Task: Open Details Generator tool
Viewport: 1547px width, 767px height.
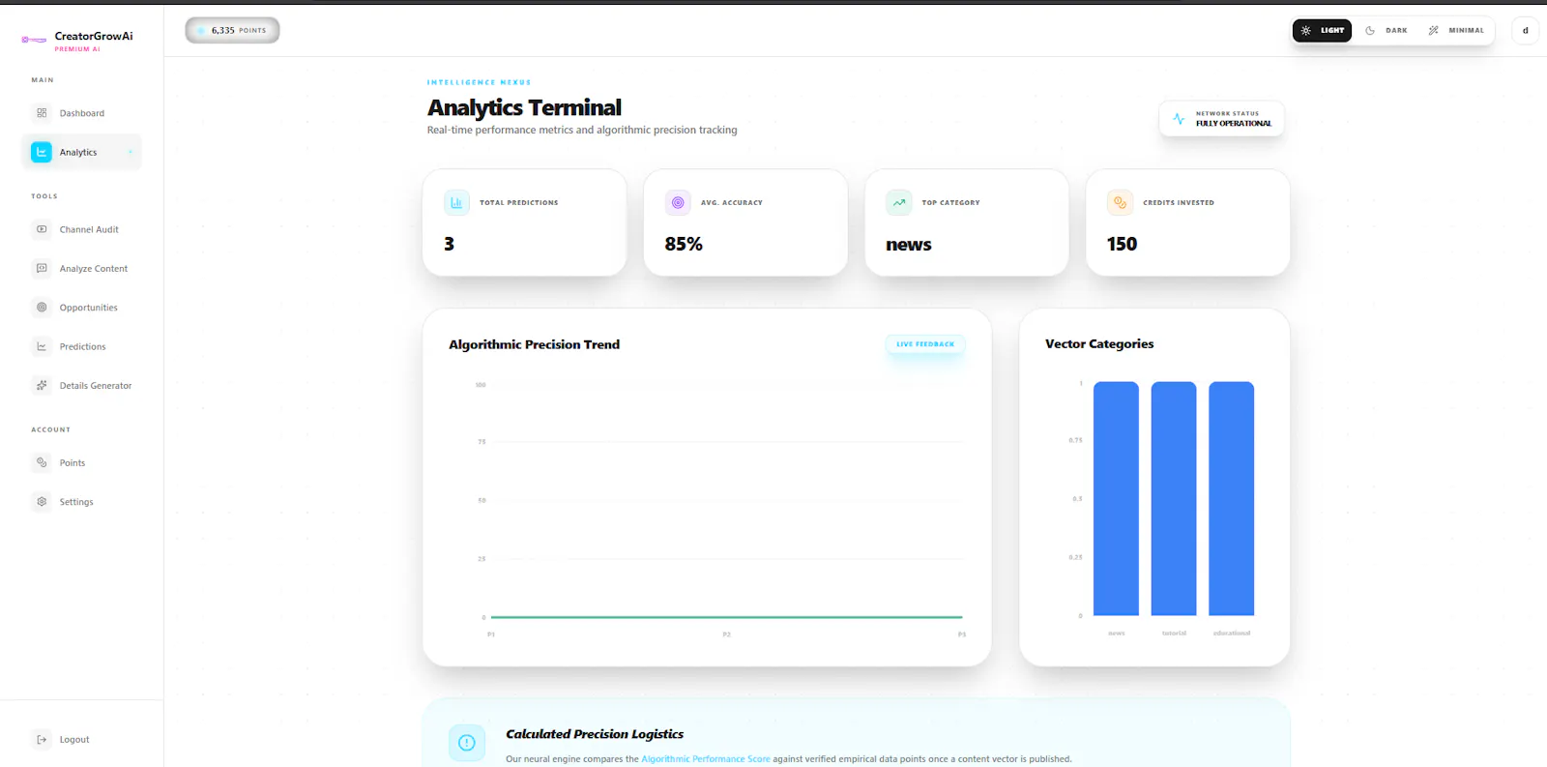Action: pos(81,385)
